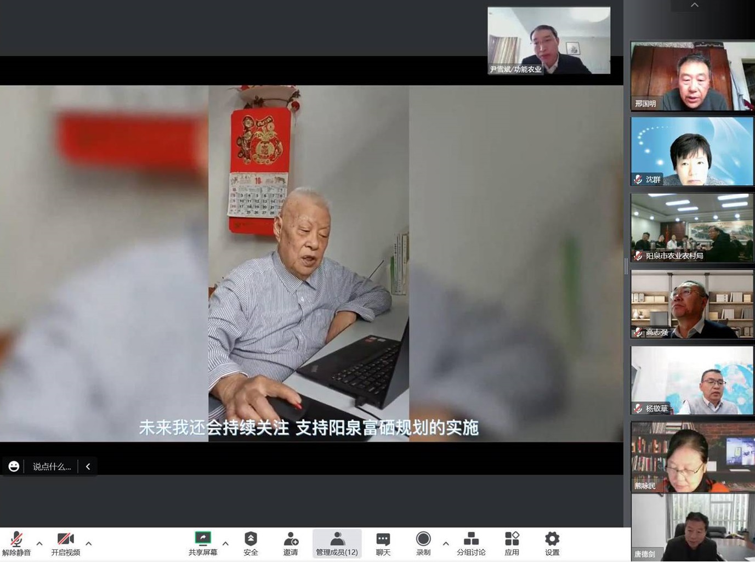Expand recording options arrow beside 录制
The height and width of the screenshot is (562, 755).
[x=446, y=544]
